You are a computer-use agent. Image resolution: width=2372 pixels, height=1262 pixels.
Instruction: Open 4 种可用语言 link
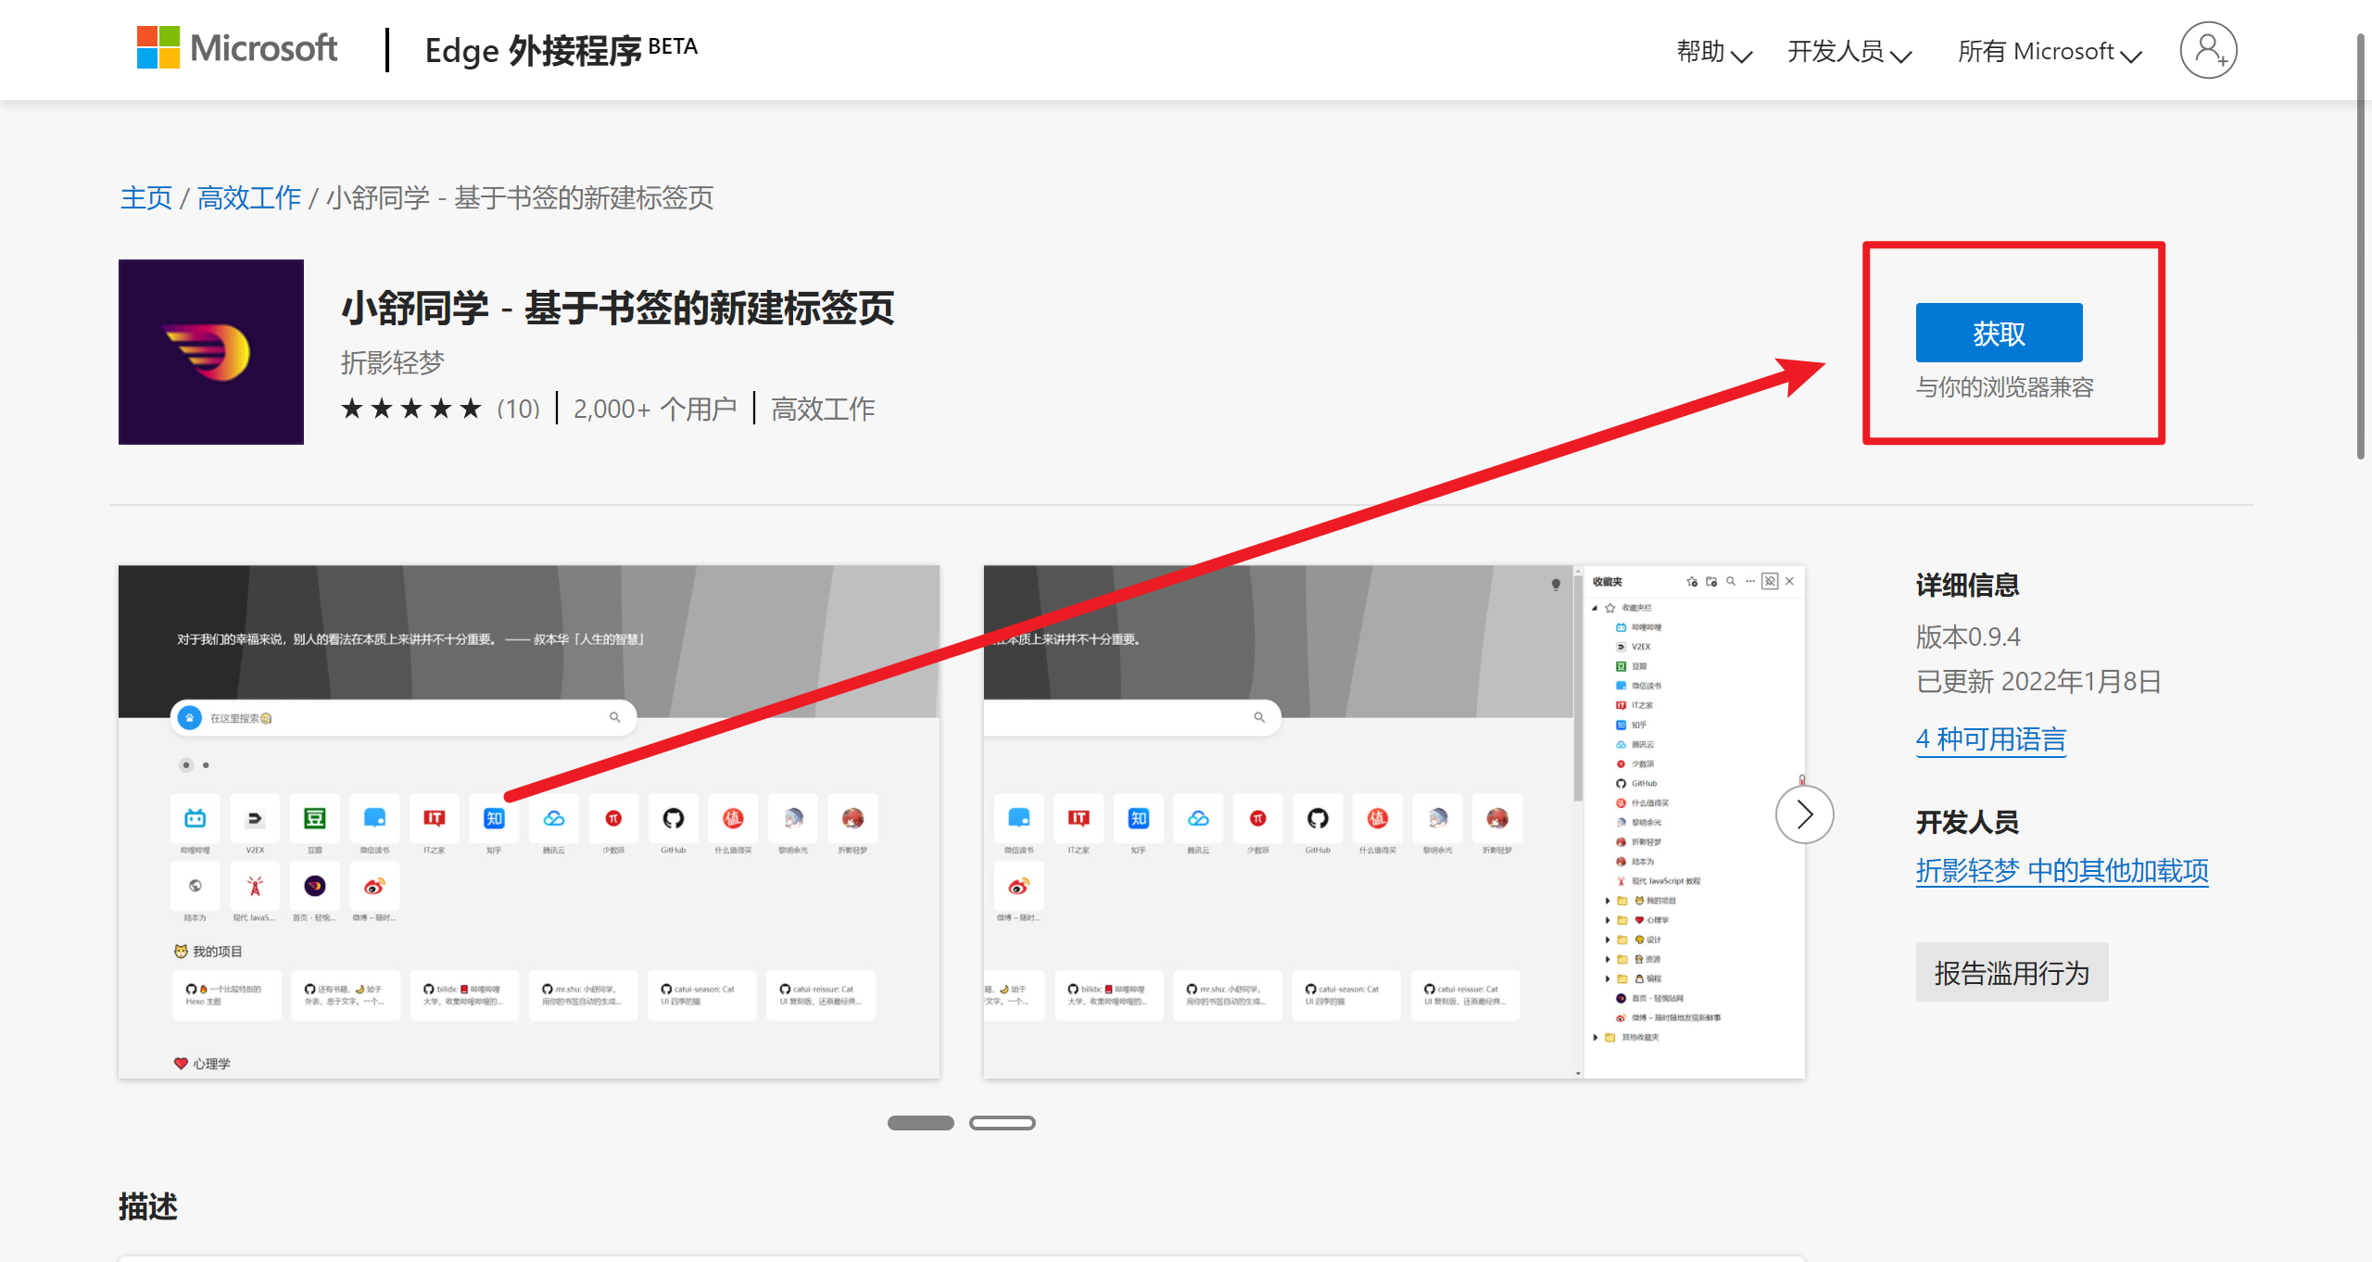pos(1990,739)
